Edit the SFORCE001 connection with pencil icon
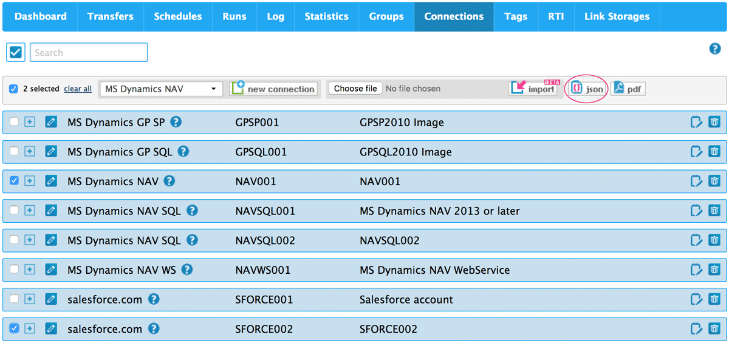Viewport: 729px width, 343px height. pos(51,299)
